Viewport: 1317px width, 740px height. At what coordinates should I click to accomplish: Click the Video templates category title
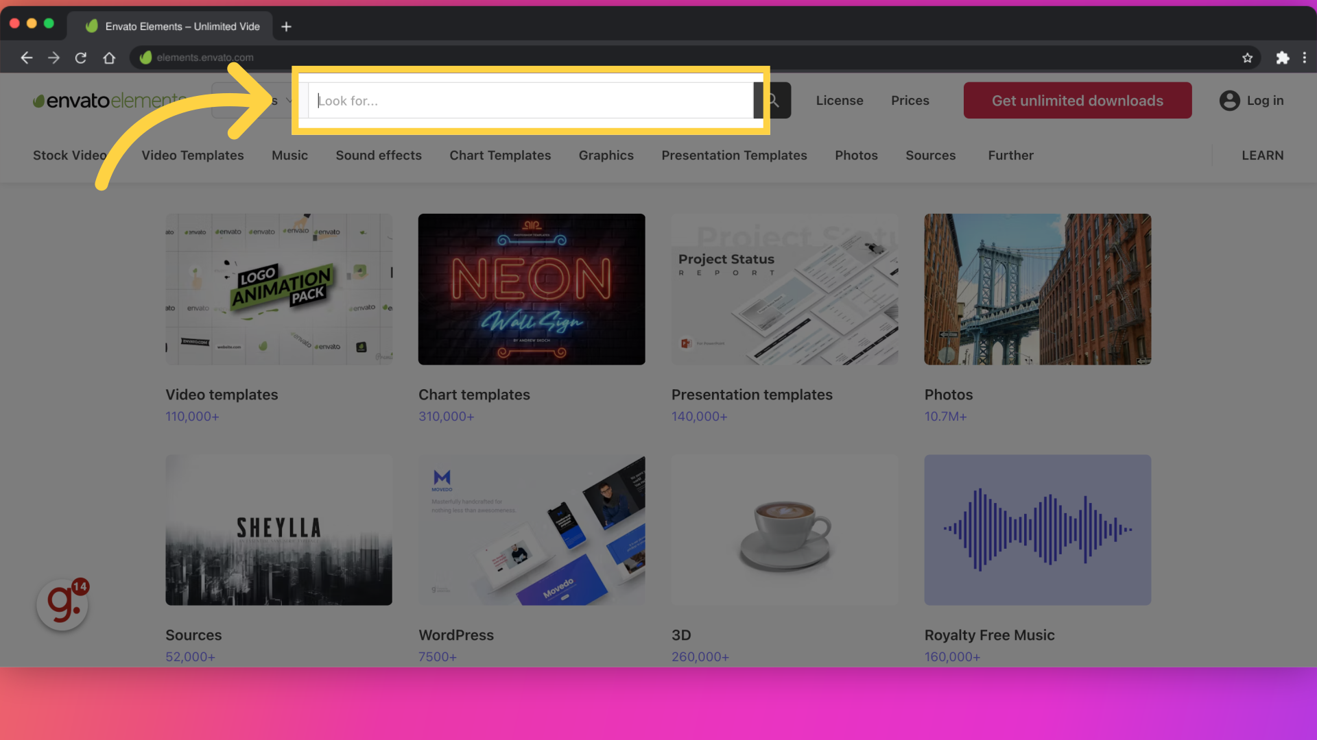point(222,395)
